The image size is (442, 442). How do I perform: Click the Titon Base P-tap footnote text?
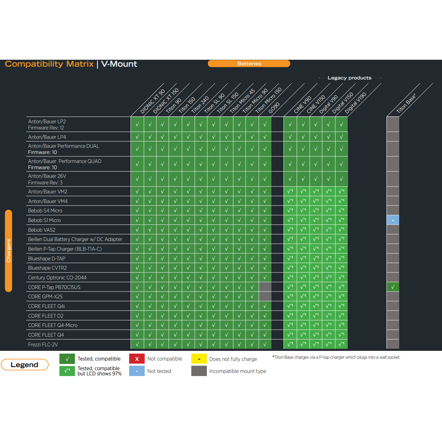pyautogui.click(x=336, y=357)
